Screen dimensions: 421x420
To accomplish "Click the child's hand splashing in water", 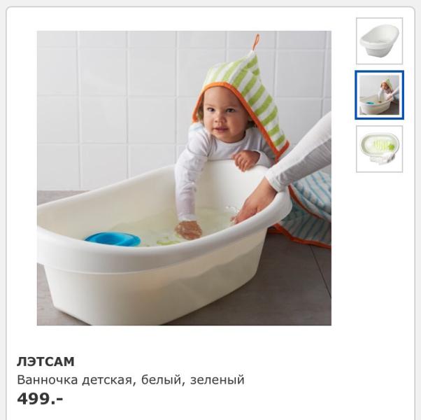I will (x=189, y=230).
